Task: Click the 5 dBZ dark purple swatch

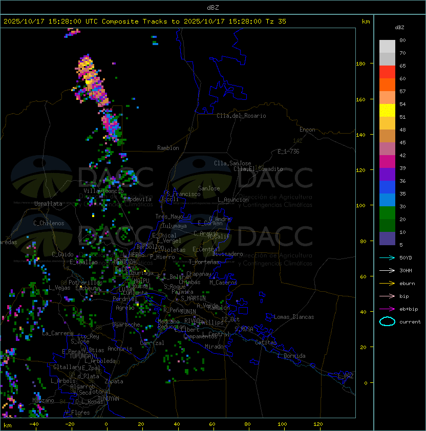Action: 387,239
